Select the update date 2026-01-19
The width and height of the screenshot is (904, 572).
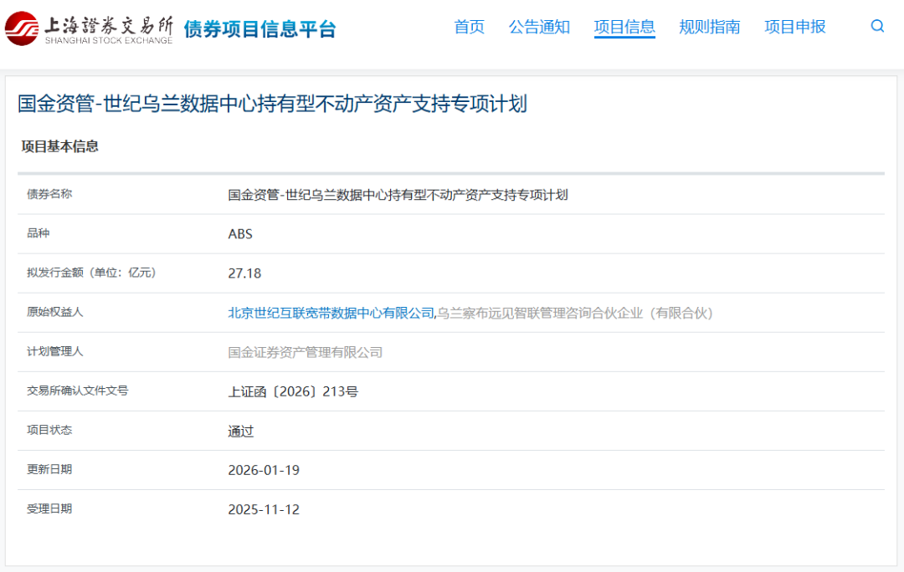click(262, 469)
